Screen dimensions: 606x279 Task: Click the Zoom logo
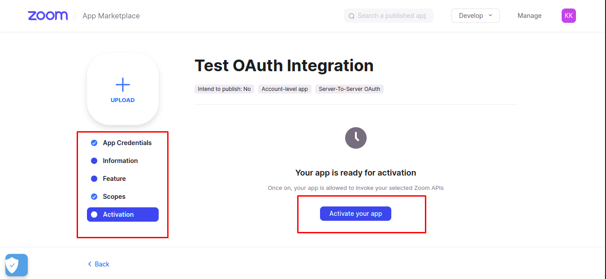(48, 16)
